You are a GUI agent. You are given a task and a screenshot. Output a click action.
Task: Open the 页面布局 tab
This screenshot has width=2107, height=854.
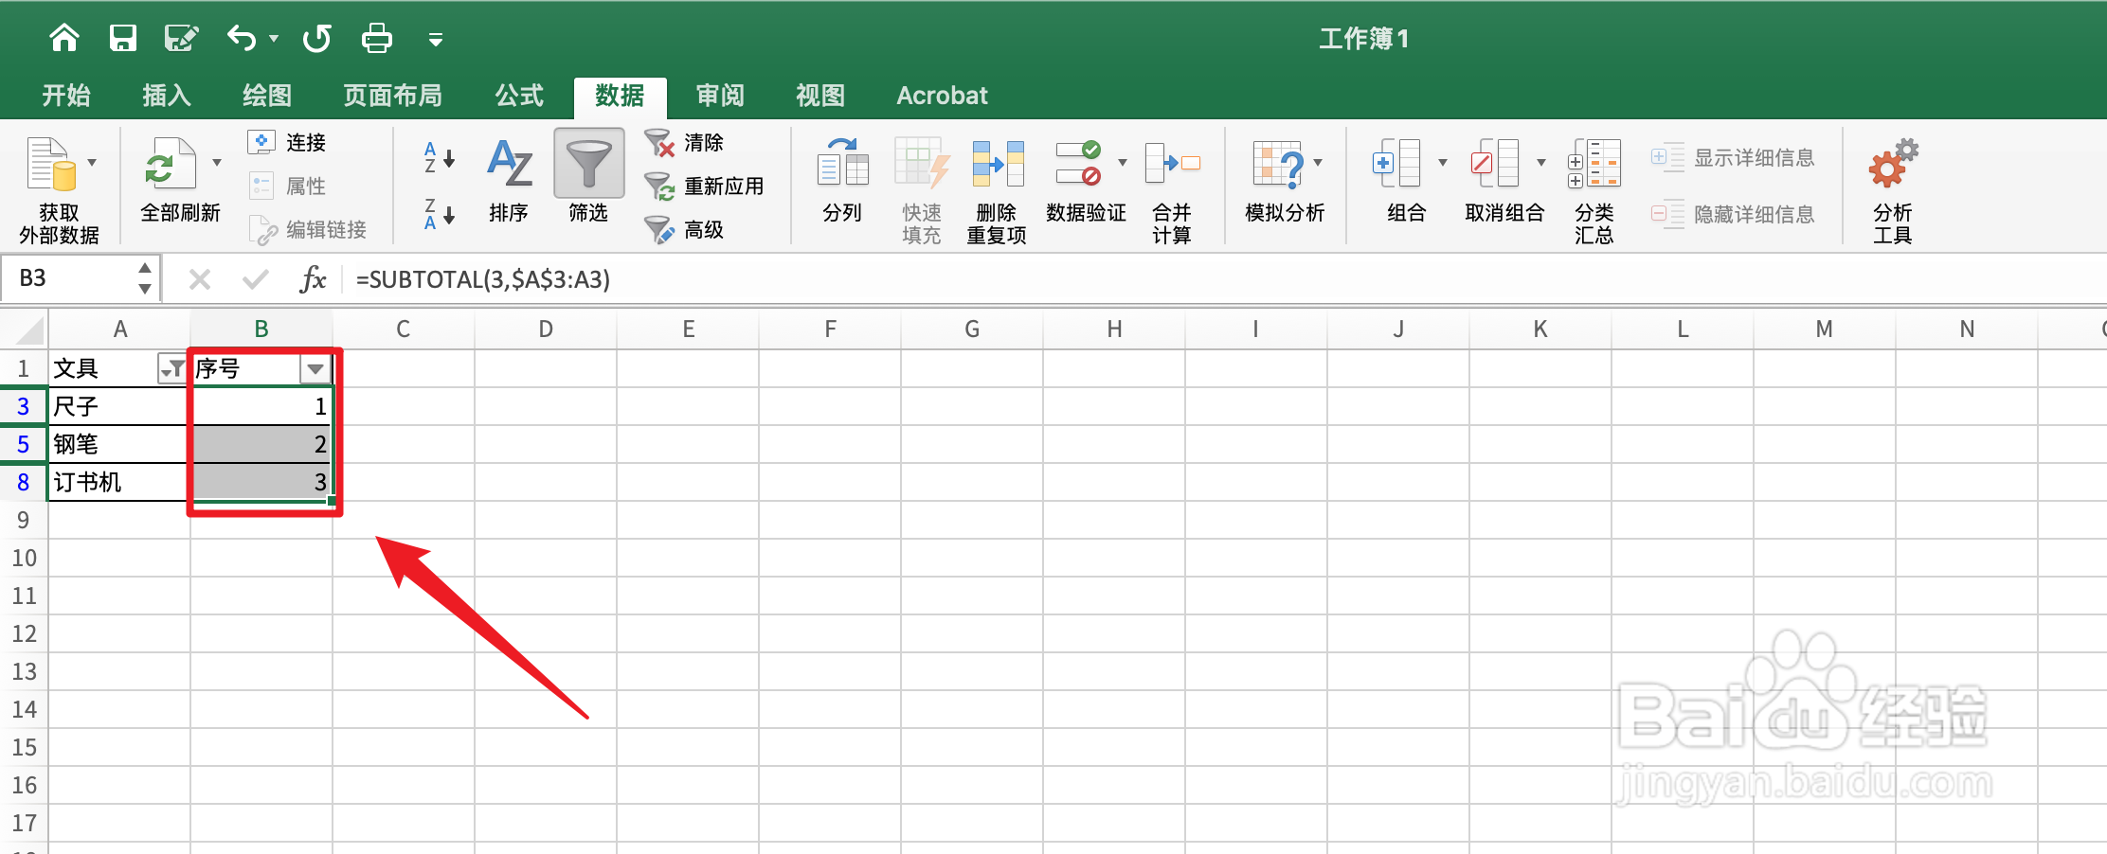393,96
